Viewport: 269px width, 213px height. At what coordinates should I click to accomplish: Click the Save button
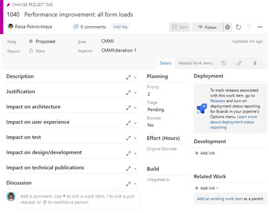coord(179,27)
